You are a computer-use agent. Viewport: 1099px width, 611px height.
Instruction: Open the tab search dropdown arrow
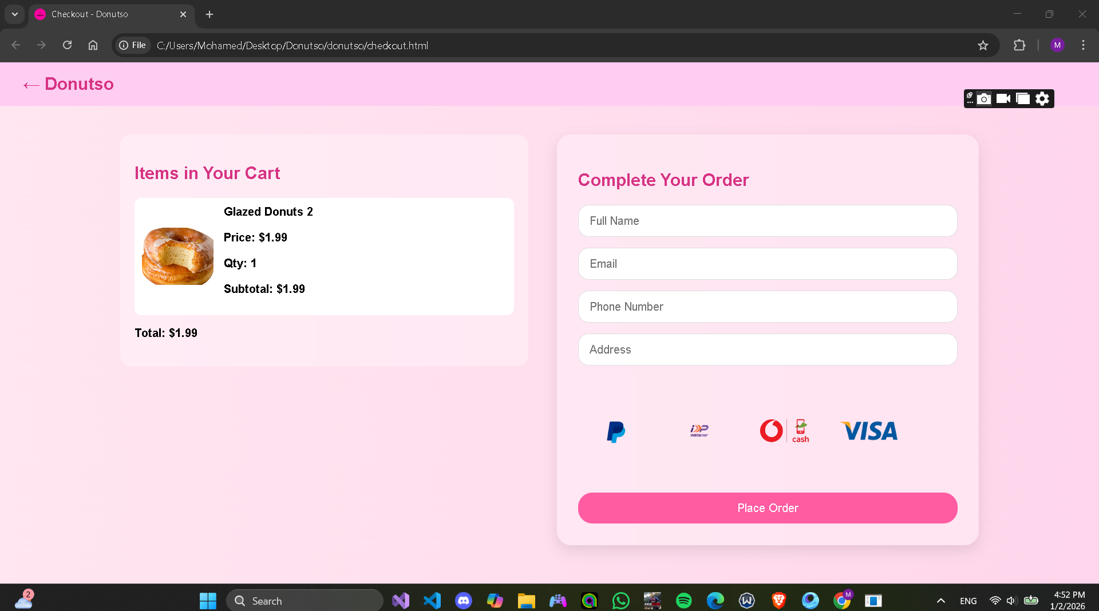14,14
